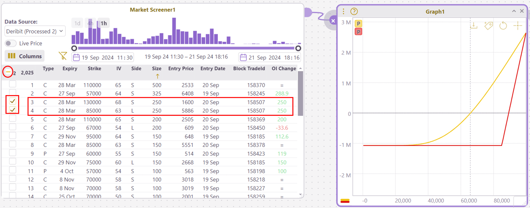The height and width of the screenshot is (208, 530).
Task: Edit the end date 21 Sep 2024 field
Action: (270, 57)
